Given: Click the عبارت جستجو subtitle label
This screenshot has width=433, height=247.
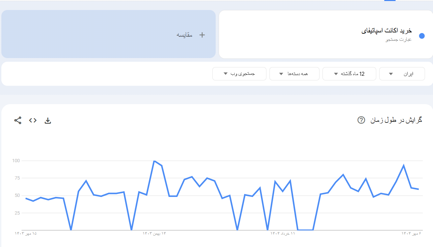Looking at the screenshot, I should [x=399, y=40].
